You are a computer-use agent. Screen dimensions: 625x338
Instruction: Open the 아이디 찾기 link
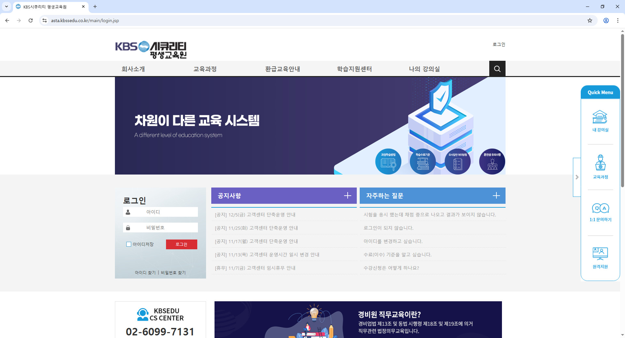pos(145,273)
